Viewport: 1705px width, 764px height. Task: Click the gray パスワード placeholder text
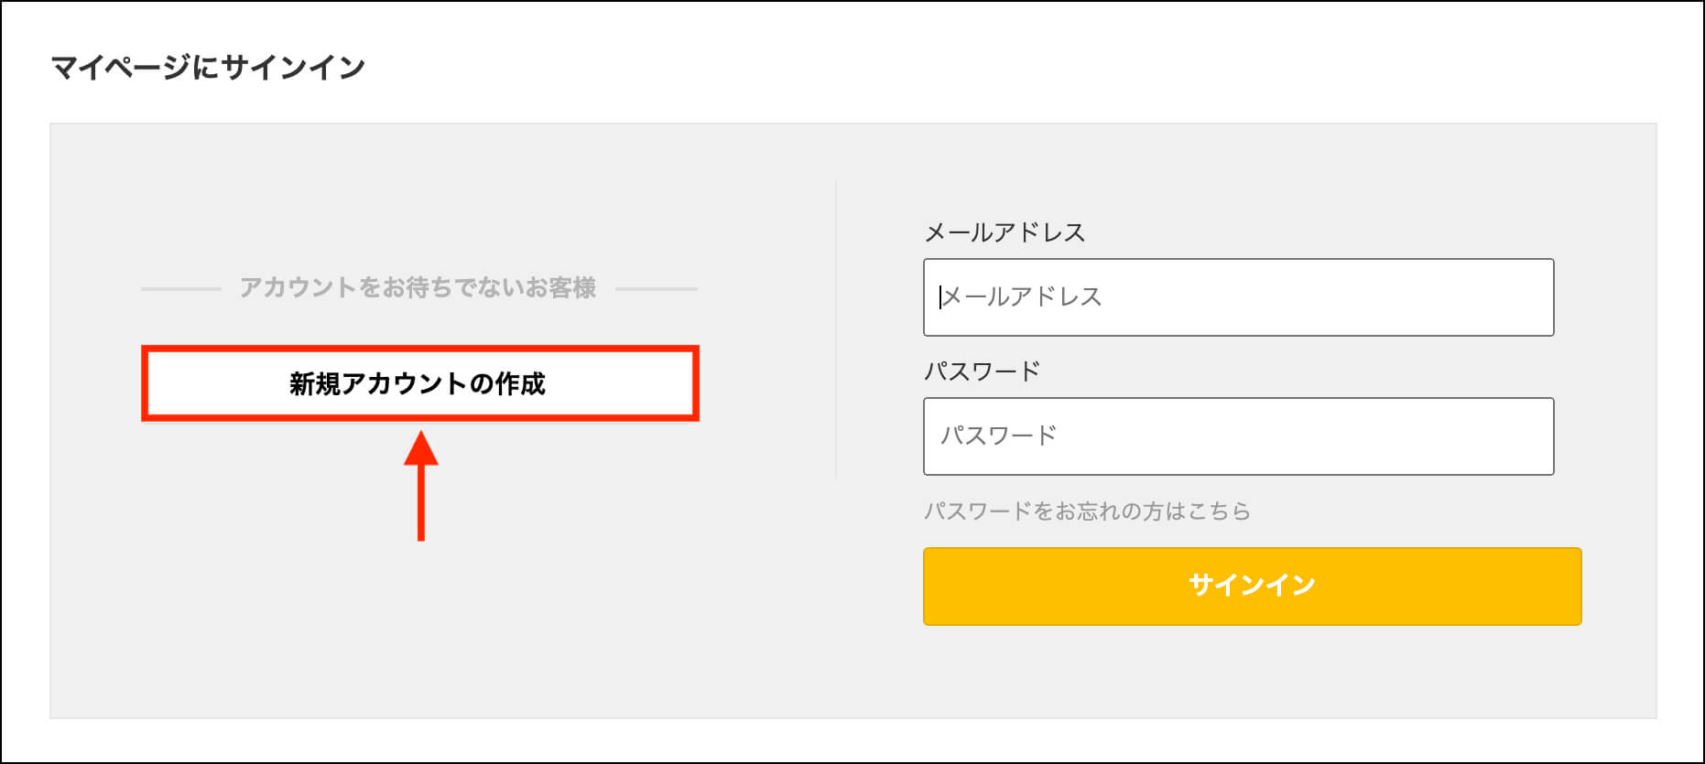click(x=999, y=436)
